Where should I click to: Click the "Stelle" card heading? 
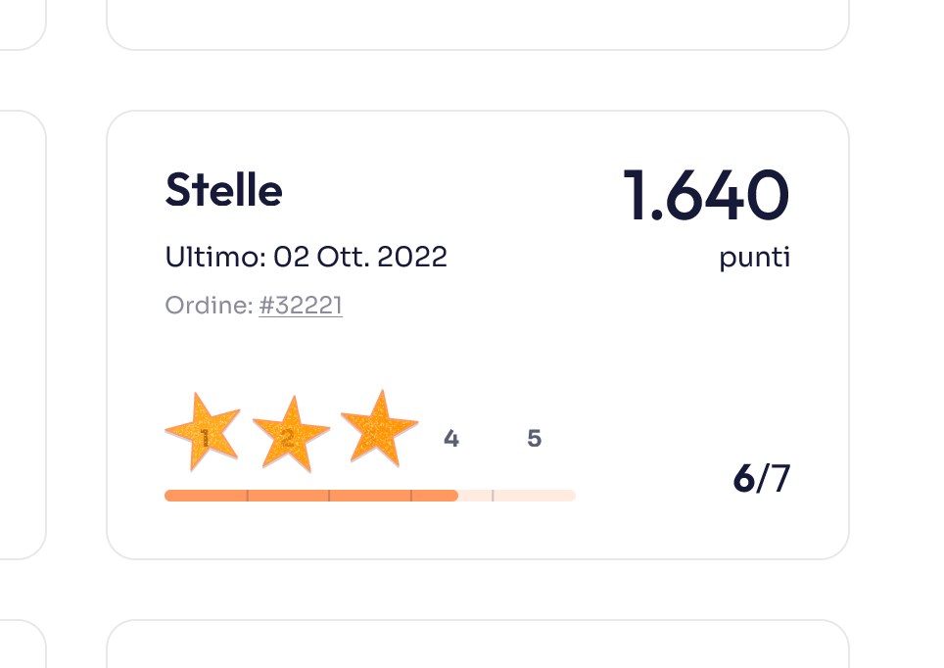[223, 190]
